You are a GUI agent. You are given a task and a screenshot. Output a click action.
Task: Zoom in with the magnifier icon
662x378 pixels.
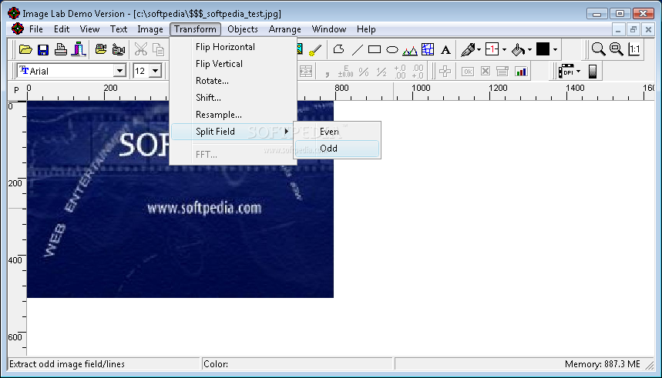coord(598,49)
